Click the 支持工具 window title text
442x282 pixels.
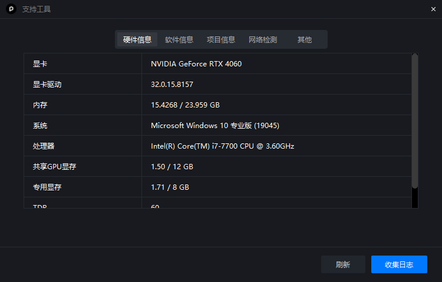point(37,9)
